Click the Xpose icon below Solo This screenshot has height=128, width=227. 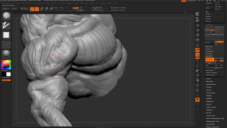pyautogui.click(x=198, y=105)
